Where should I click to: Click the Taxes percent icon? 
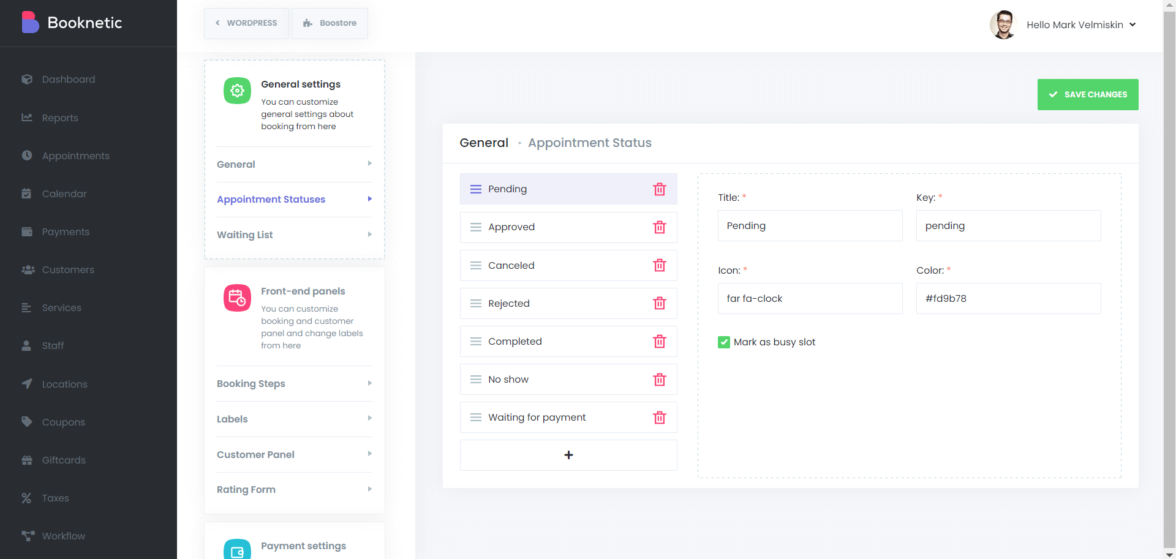(26, 498)
